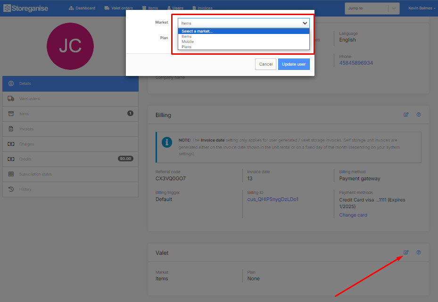Click the $0.00 credits badge
Screen dimensions: 438x302
tap(125, 159)
